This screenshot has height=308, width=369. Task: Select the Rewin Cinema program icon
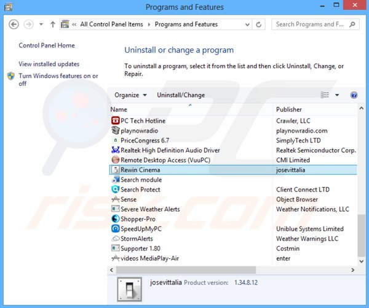(116, 170)
